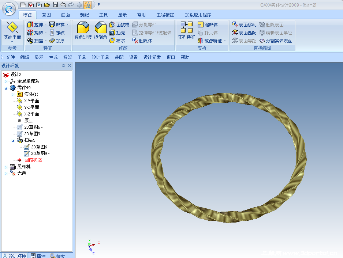
Task: Click the 表面匹配 match face tool
Action: [244, 33]
